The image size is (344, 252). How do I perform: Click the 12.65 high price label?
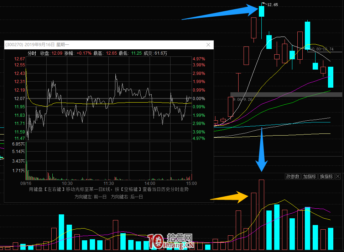click(272, 5)
